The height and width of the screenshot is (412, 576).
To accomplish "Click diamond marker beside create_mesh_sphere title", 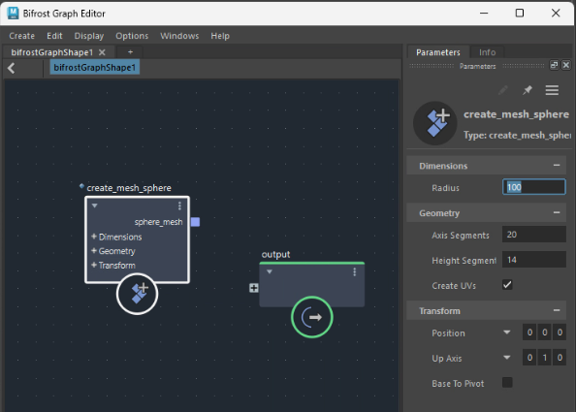I will coord(81,186).
